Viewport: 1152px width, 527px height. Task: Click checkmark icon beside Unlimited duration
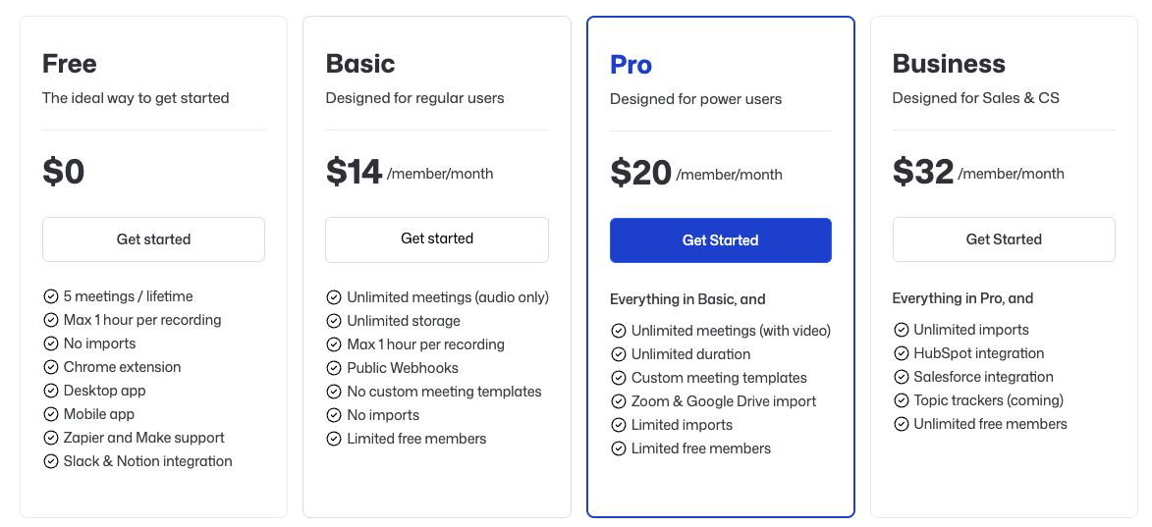tap(619, 354)
